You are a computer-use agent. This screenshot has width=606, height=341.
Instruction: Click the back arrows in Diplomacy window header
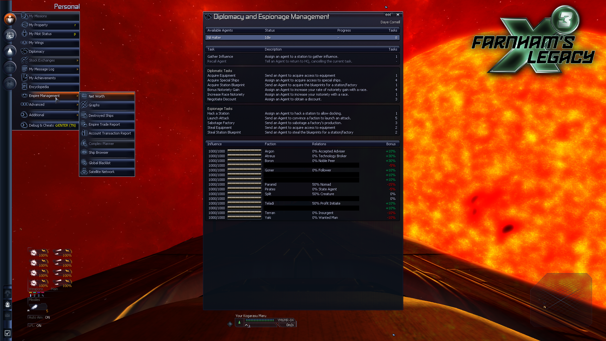pos(388,15)
